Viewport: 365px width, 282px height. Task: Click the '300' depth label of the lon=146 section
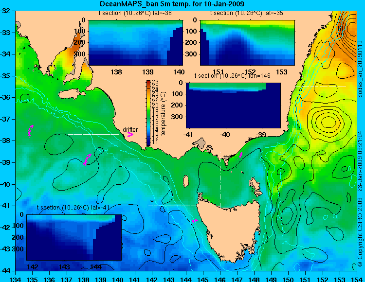pyautogui.click(x=177, y=117)
